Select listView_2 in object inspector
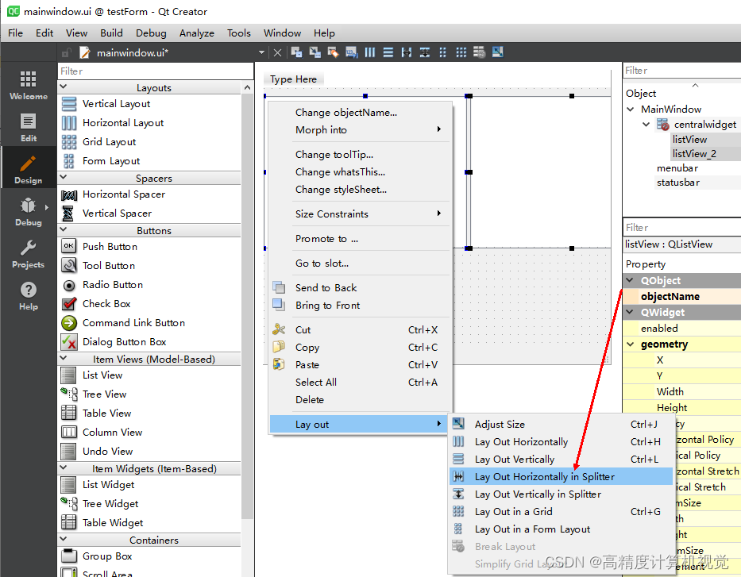The width and height of the screenshot is (741, 577). pos(694,154)
